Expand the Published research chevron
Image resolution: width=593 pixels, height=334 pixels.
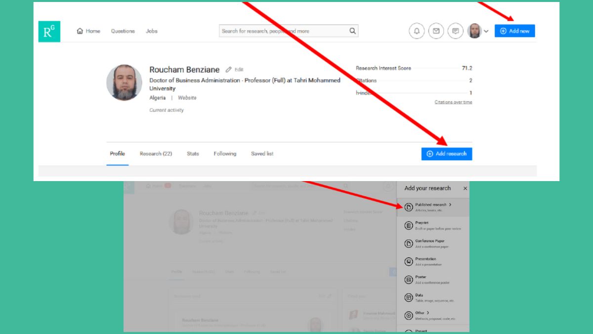[x=450, y=204]
